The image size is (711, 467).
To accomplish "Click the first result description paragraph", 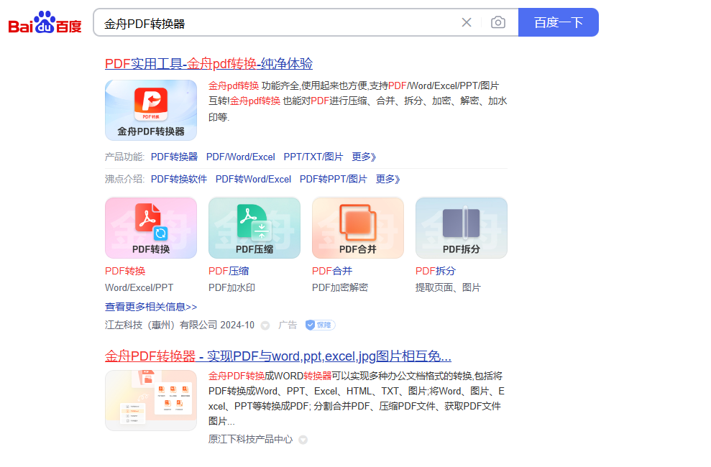I will pos(358,101).
